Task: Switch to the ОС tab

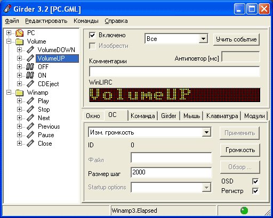Action: [116, 115]
